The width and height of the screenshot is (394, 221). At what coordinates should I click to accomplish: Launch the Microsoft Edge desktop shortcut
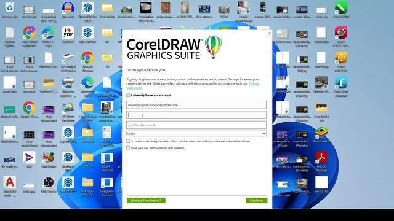(x=87, y=83)
